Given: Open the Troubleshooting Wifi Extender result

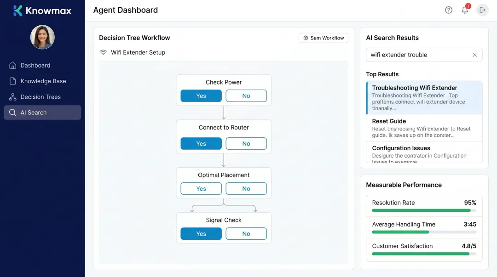Looking at the screenshot, I should pyautogui.click(x=424, y=97).
